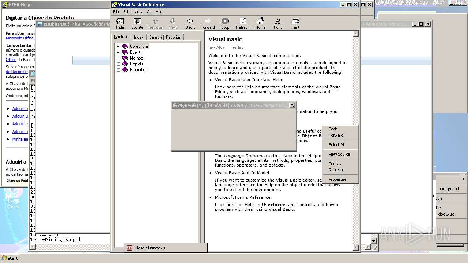Choose View Source in context menu
The image size is (468, 263).
click(340, 154)
